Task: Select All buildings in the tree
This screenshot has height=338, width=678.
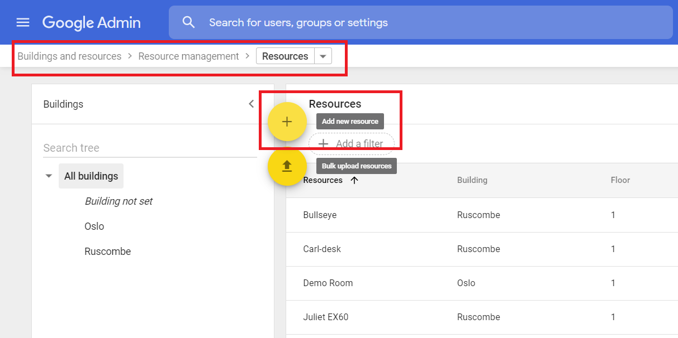Action: (91, 176)
